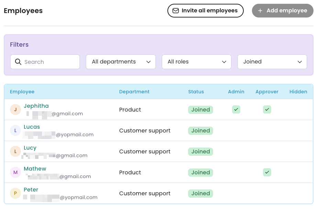Expand the Joined status filter dropdown
319x209 pixels.
(272, 62)
